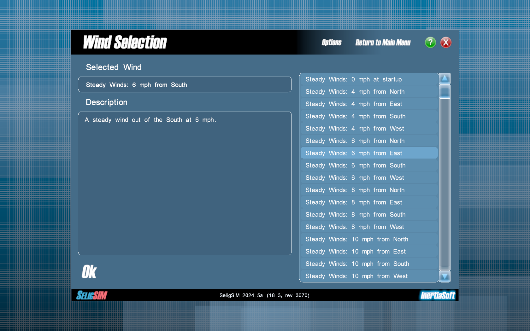The width and height of the screenshot is (530, 331).
Task: Click the scrollbar up arrow
Action: [x=445, y=78]
